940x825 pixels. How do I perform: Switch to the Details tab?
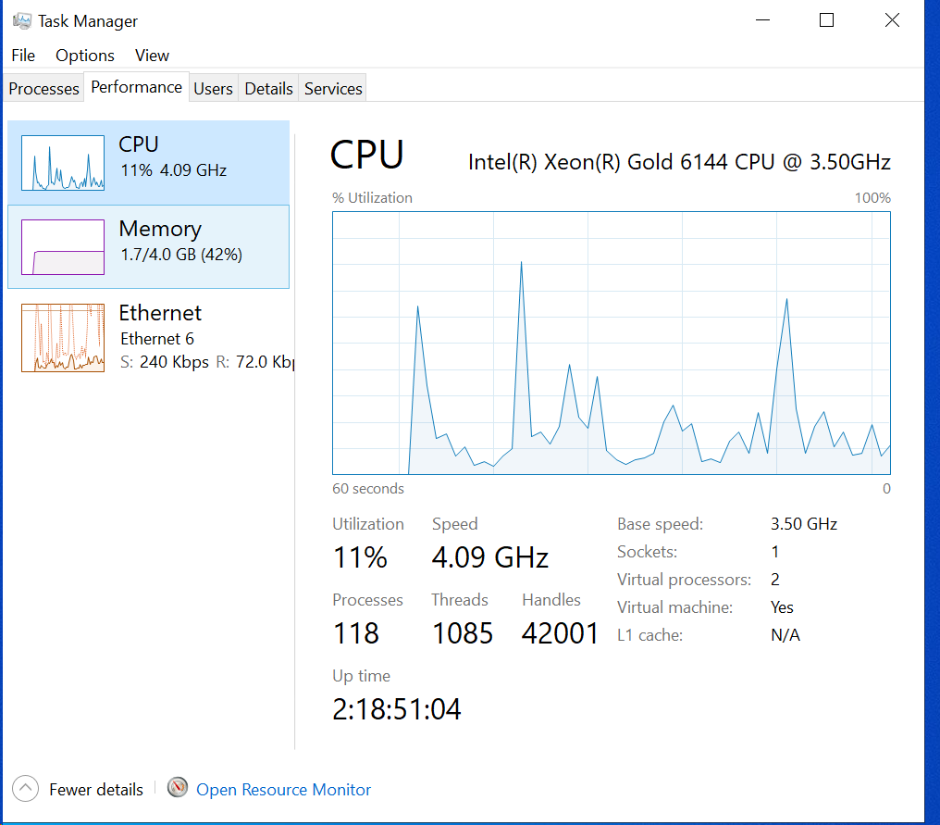coord(268,88)
